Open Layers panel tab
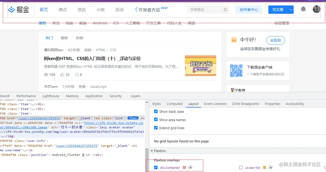The height and width of the screenshot is (172, 326). [x=136, y=96]
